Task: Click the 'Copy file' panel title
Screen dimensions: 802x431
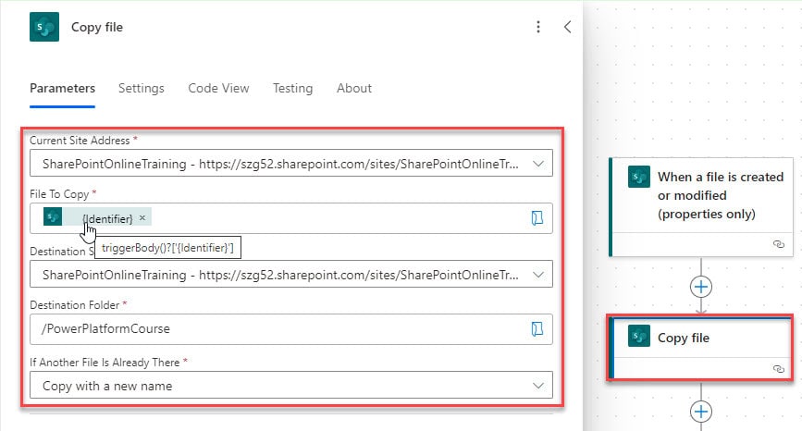Action: tap(97, 27)
